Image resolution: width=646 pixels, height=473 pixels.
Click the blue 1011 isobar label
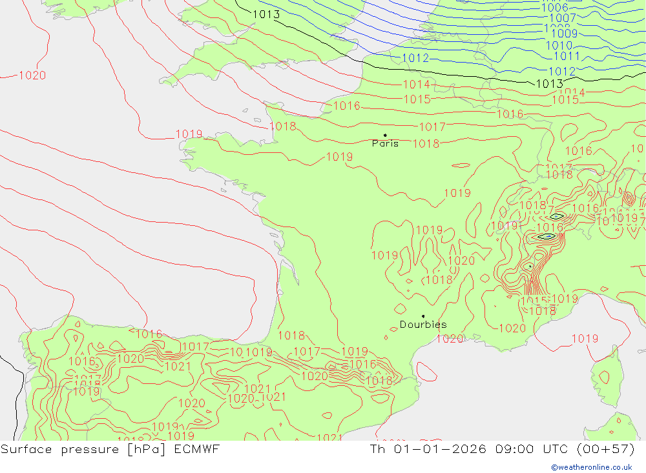point(567,56)
